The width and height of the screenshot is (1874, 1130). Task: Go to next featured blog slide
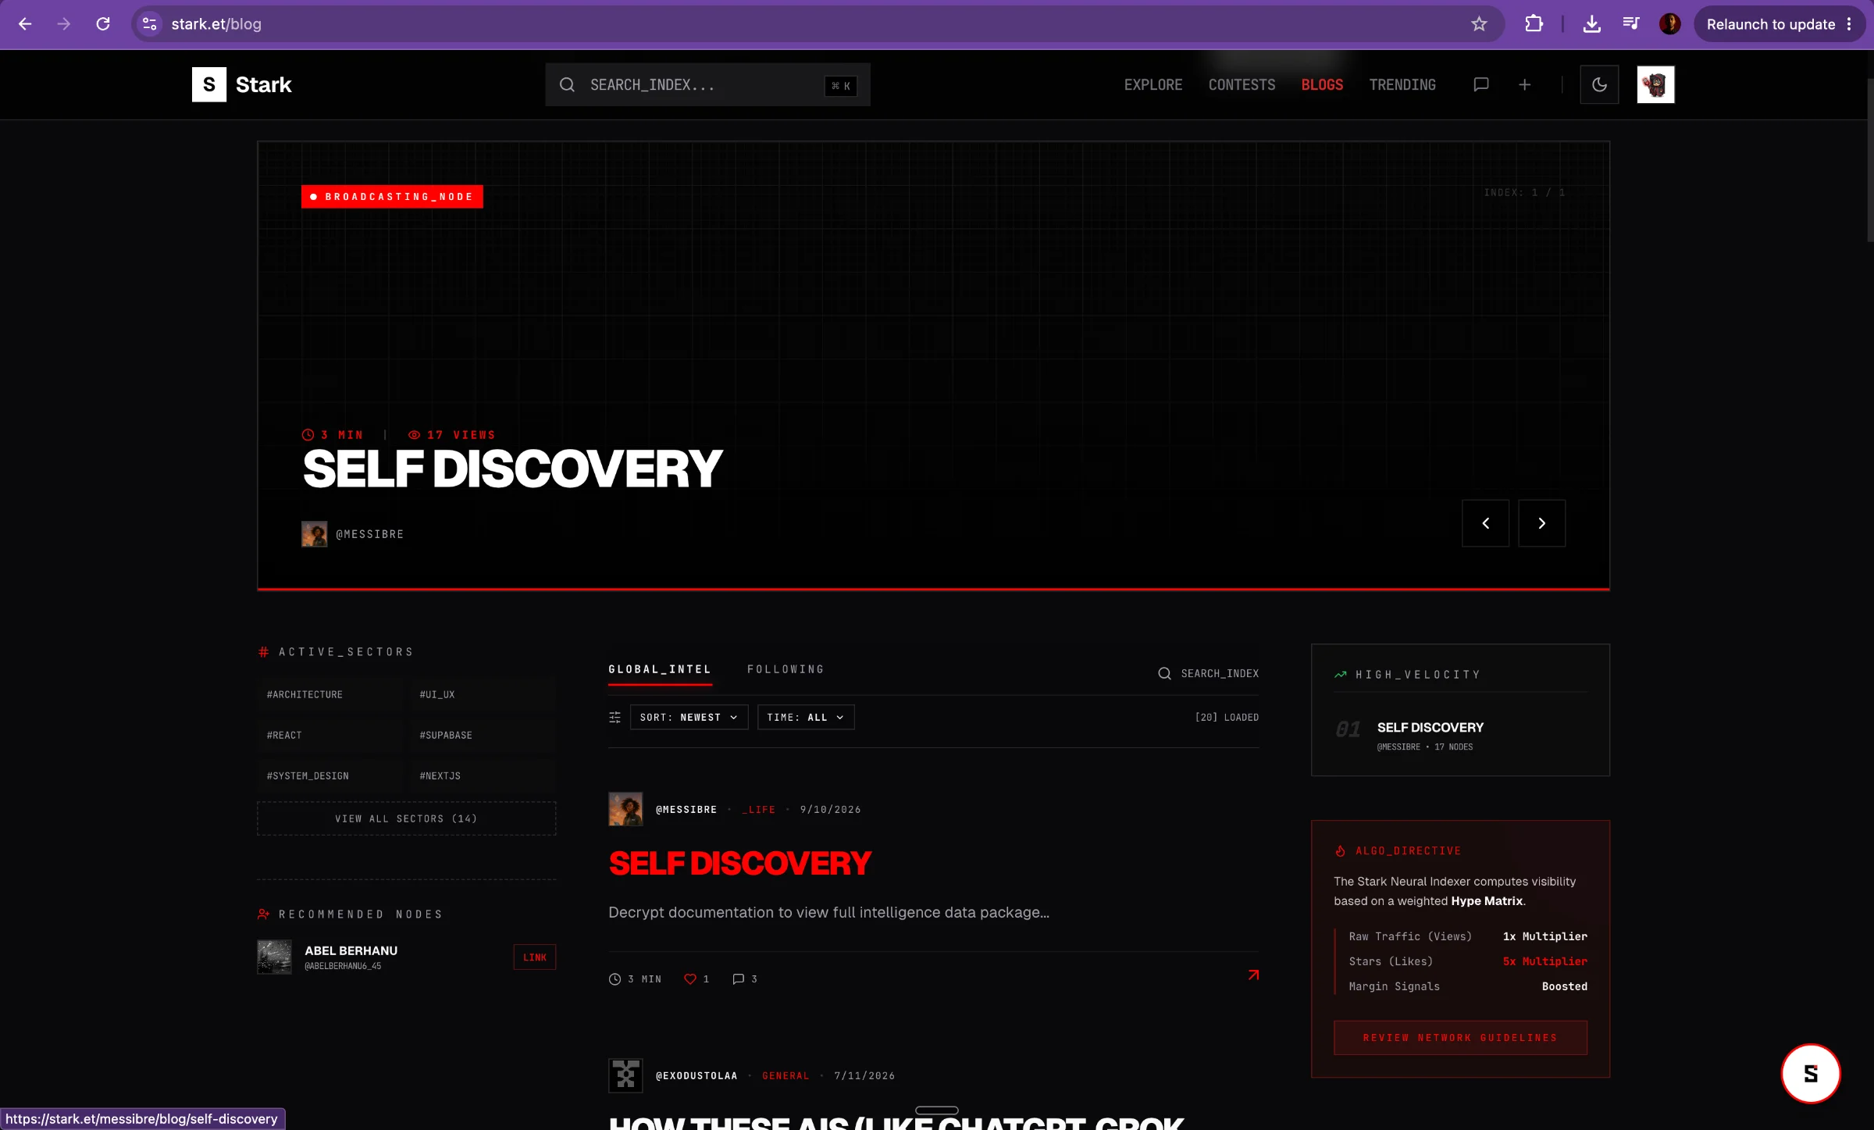click(x=1541, y=523)
